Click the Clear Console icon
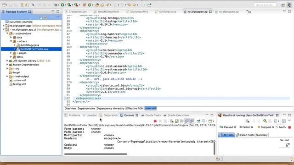The width and height of the screenshot is (294, 165). (x=171, y=121)
